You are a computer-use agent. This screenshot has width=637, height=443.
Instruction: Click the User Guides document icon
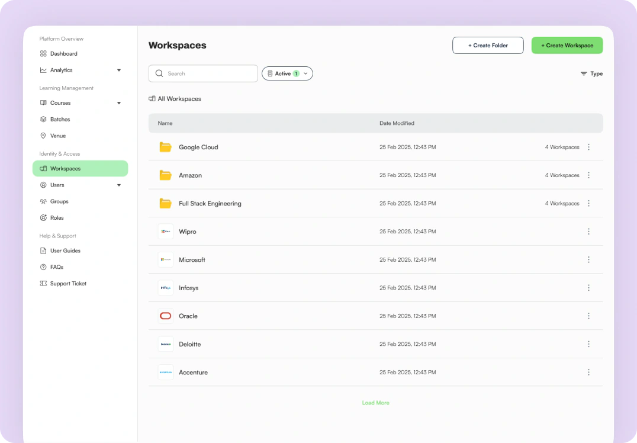tap(43, 251)
